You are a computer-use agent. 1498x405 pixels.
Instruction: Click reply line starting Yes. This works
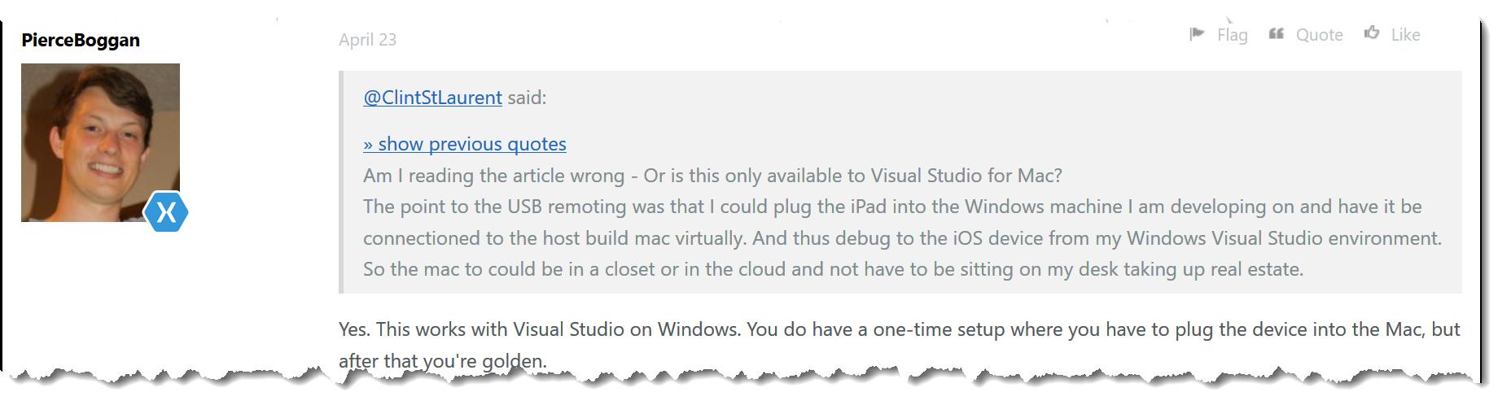[899, 329]
